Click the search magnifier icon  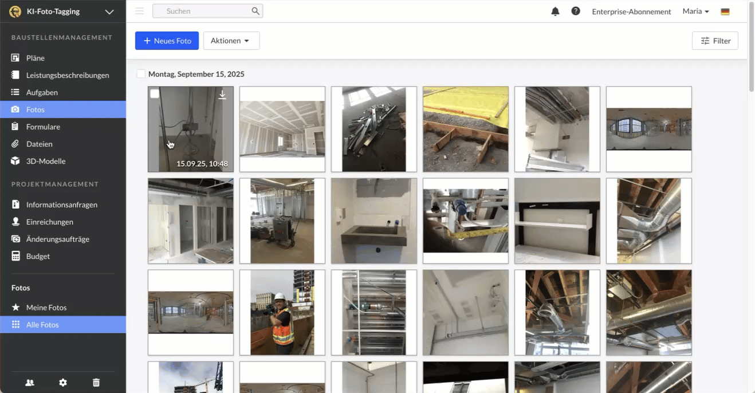255,11
